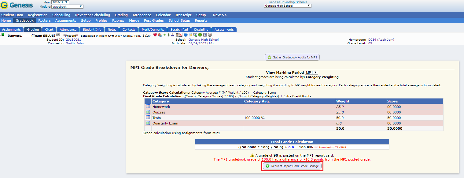The width and height of the screenshot is (464, 178).
Task: Click the parents/contacts people icon
Action: 159,35
